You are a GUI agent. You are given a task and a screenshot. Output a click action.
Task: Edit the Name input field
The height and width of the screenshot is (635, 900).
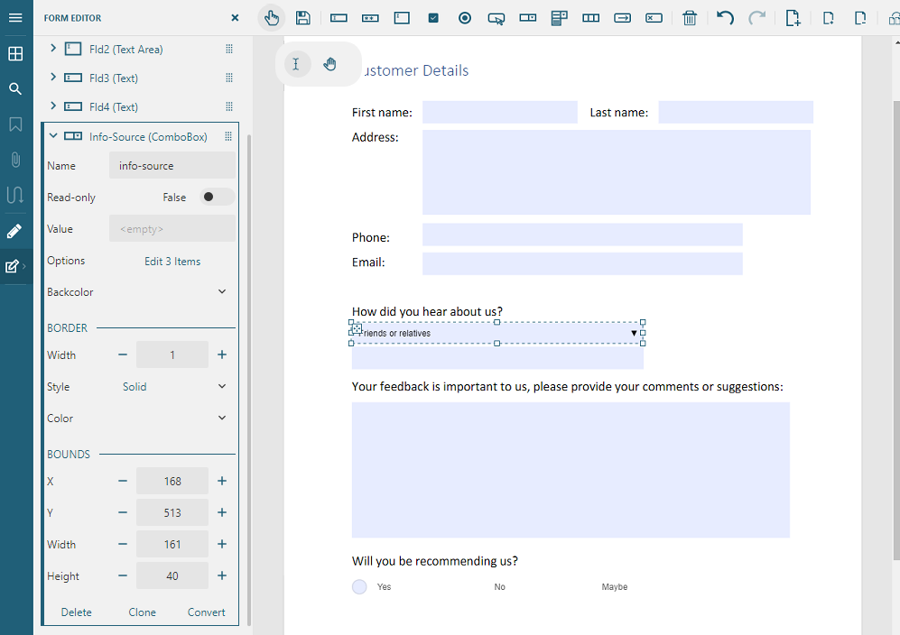point(172,165)
